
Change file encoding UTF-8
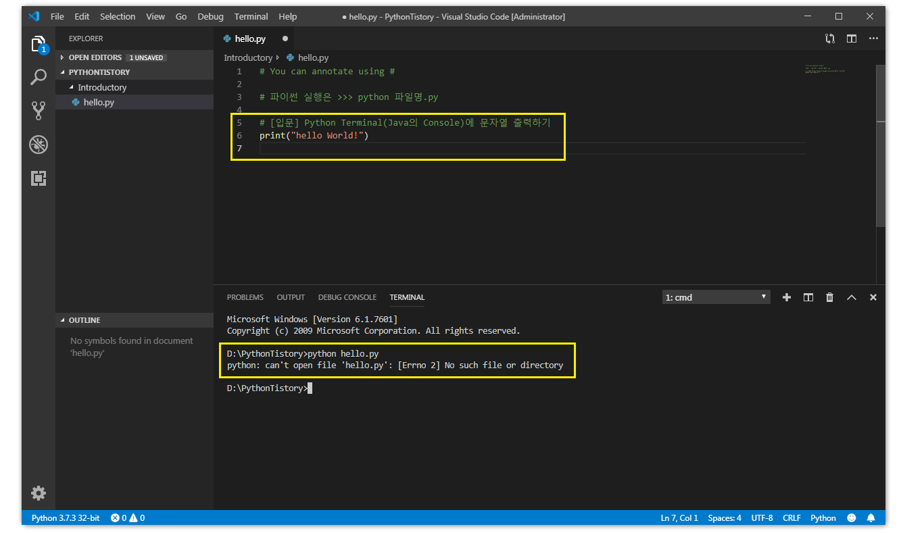point(762,518)
